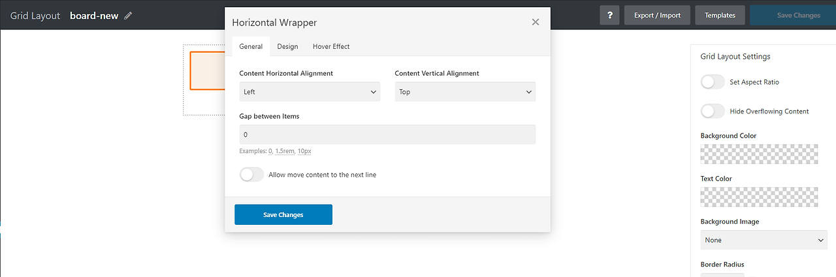836x277 pixels.
Task: Click the pencil icon to rename board-new
Action: pos(128,16)
